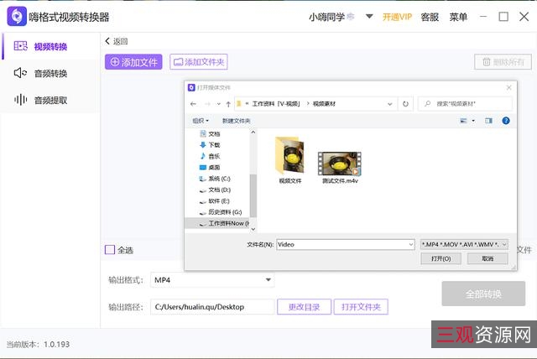Click the change view icon
This screenshot has height=359, width=537.
(463, 121)
